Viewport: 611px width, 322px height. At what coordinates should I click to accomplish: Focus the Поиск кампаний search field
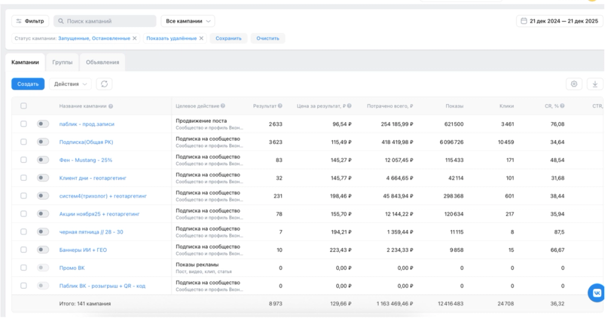105,21
